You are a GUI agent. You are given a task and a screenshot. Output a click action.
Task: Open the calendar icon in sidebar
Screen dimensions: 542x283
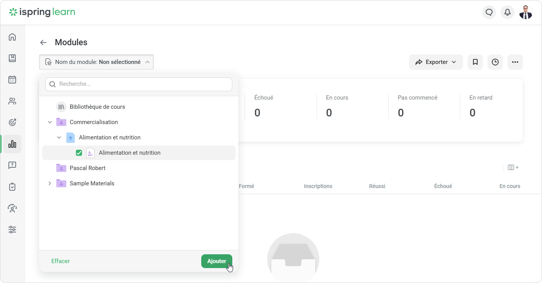(x=12, y=80)
